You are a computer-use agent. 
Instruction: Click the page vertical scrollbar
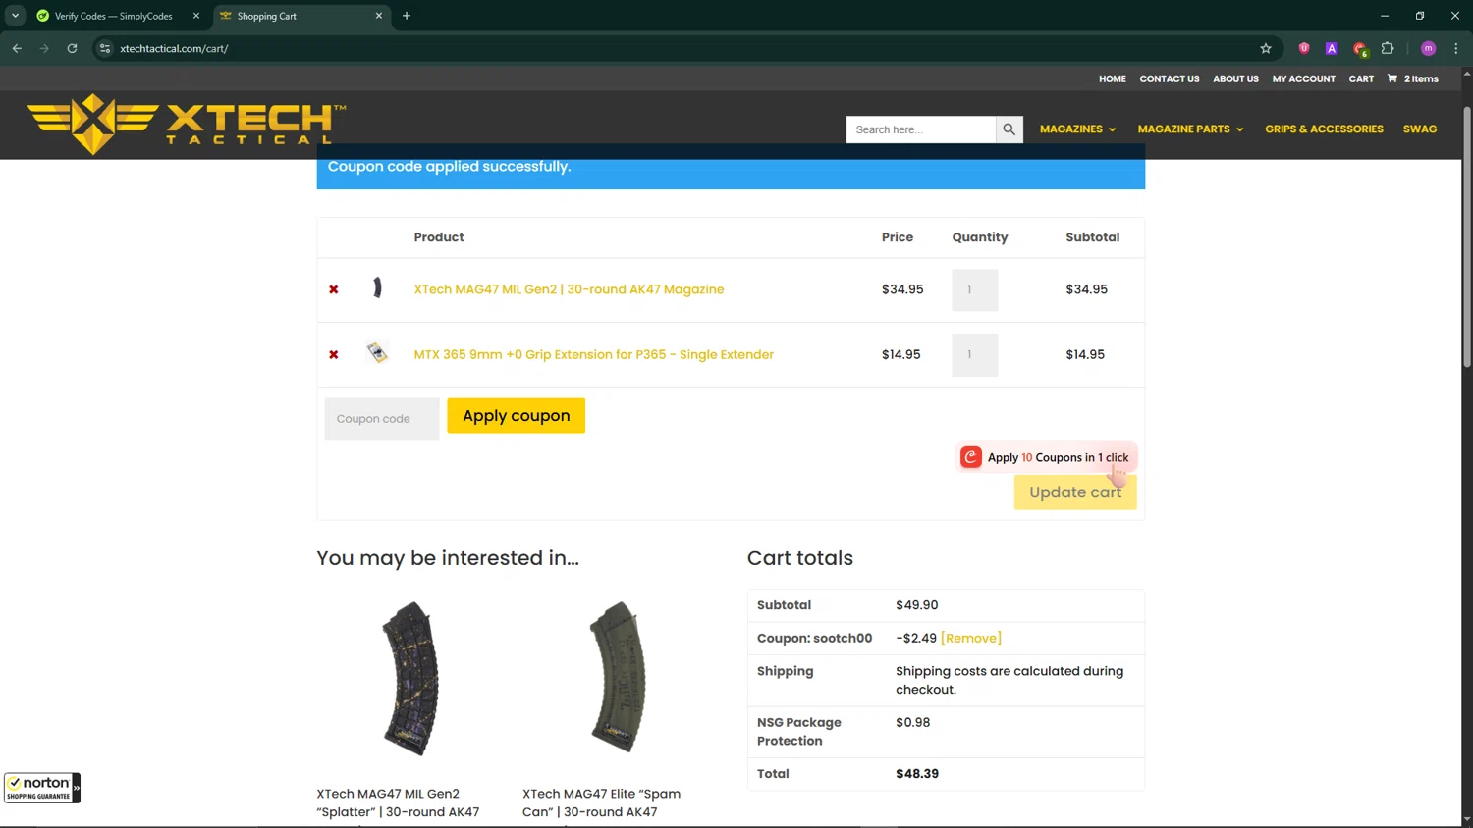(1467, 235)
